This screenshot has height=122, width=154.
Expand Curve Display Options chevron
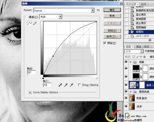[x=30, y=92]
